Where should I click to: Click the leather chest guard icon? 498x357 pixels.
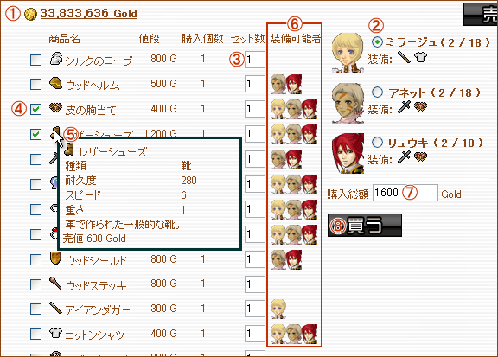(56, 108)
